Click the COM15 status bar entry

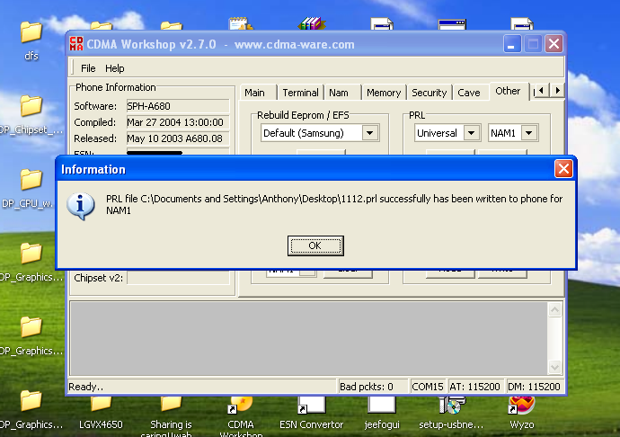(427, 387)
